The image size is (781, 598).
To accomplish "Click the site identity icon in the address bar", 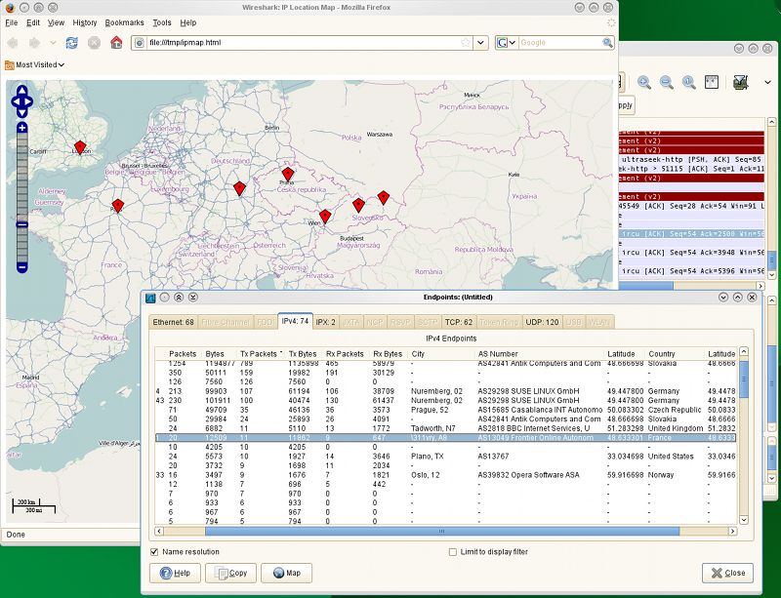I will [x=140, y=43].
